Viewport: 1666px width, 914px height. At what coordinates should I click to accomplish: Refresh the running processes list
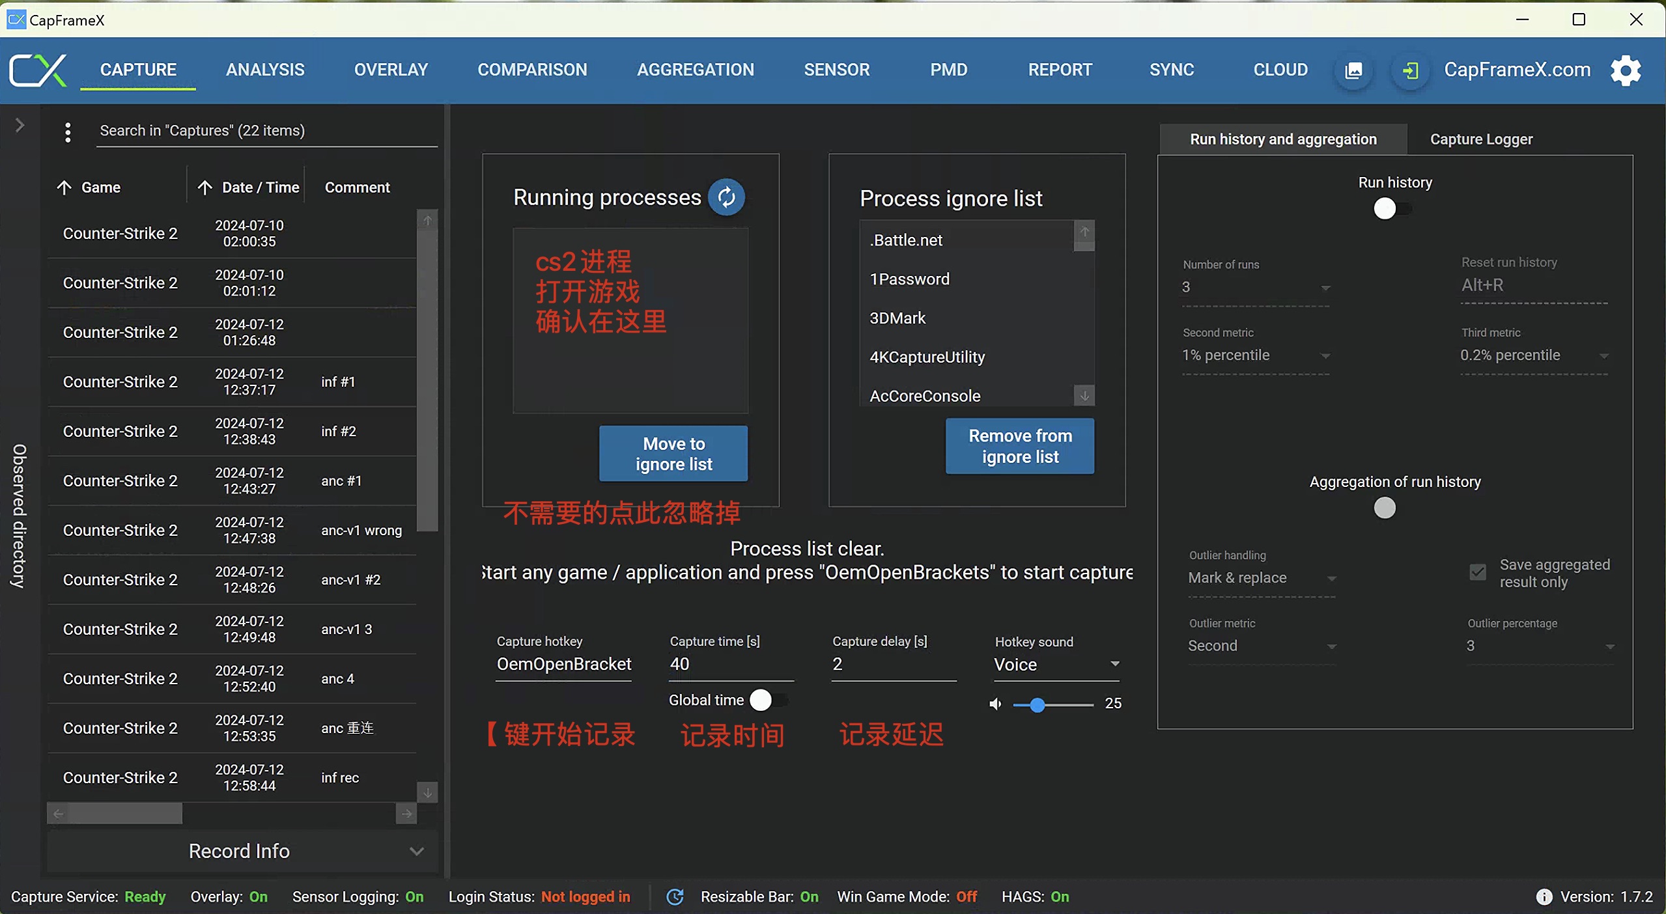[x=726, y=197]
